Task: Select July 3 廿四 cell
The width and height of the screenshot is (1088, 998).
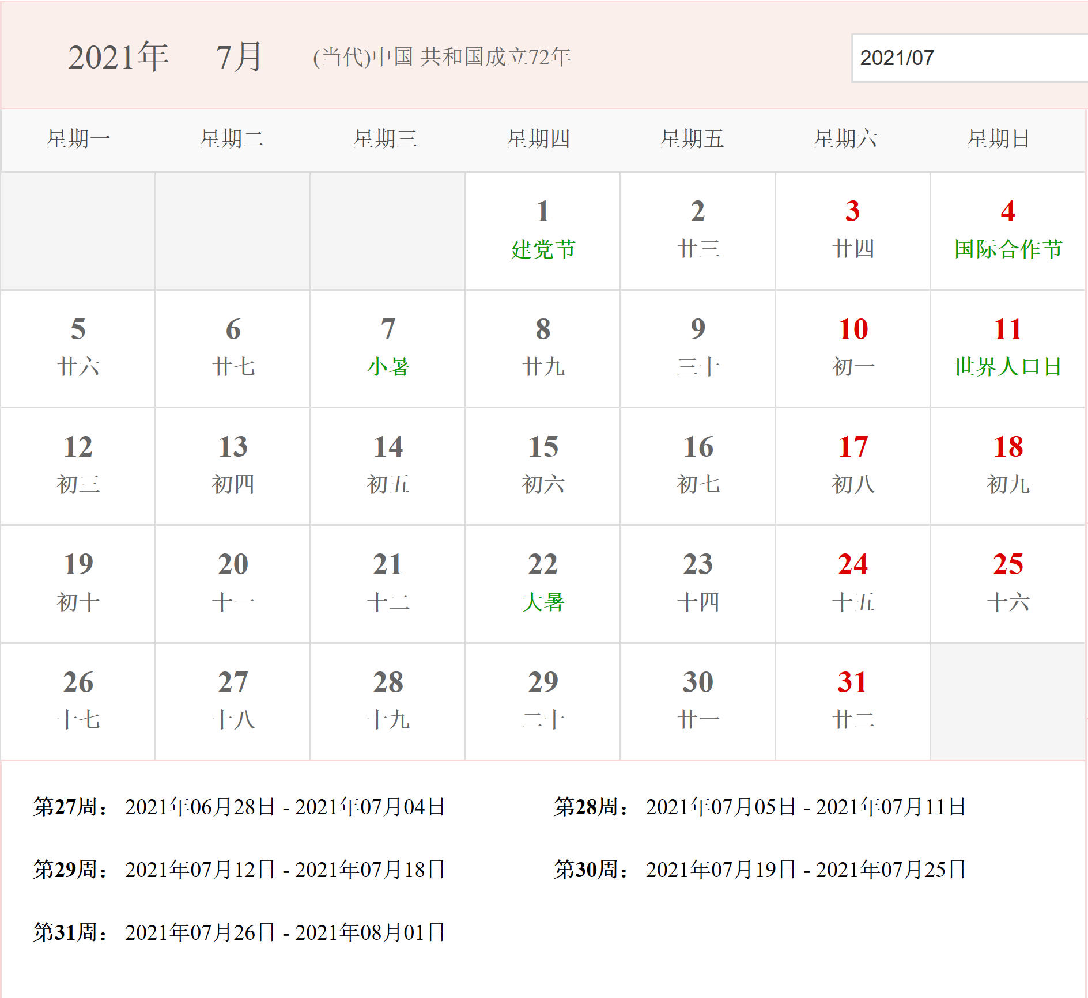Action: point(853,231)
